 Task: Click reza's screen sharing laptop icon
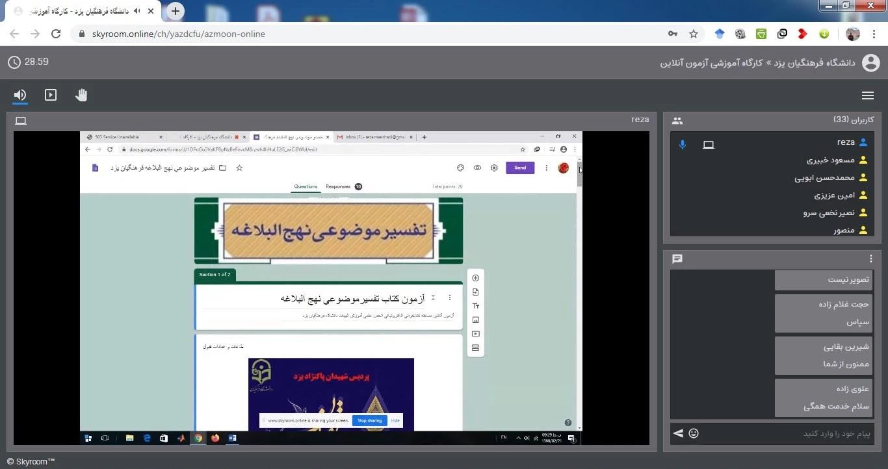pos(709,144)
